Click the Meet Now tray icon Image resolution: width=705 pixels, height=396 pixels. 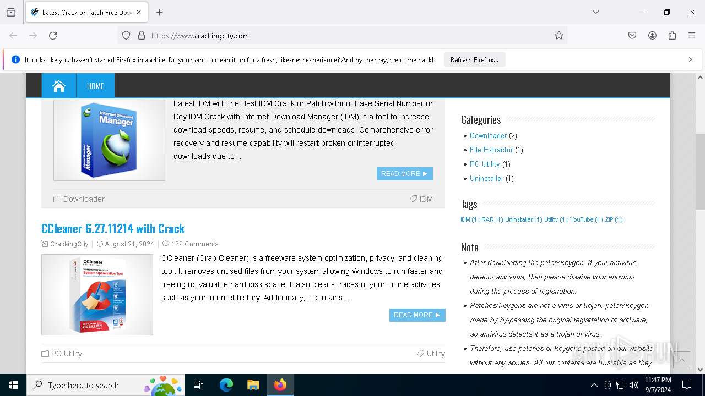pos(608,385)
